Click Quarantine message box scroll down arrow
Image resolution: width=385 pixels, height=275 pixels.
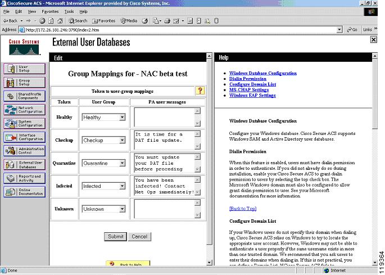coord(197,169)
